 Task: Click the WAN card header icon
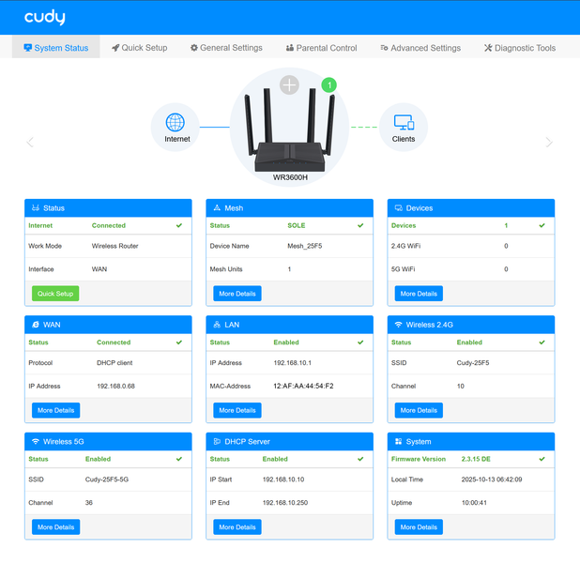coord(36,325)
